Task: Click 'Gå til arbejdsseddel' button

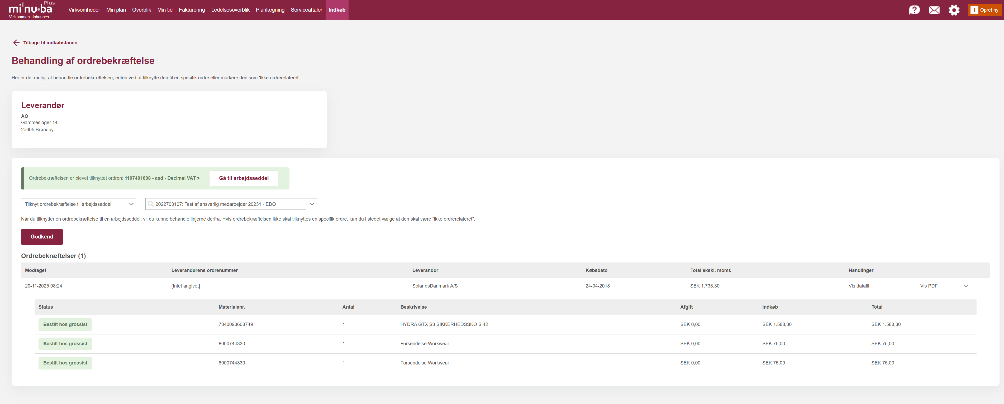Action: (244, 178)
